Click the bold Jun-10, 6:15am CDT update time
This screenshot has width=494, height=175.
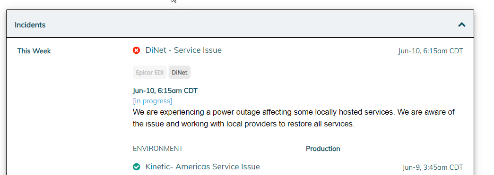165,91
